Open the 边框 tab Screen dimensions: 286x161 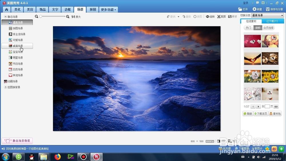click(67, 9)
